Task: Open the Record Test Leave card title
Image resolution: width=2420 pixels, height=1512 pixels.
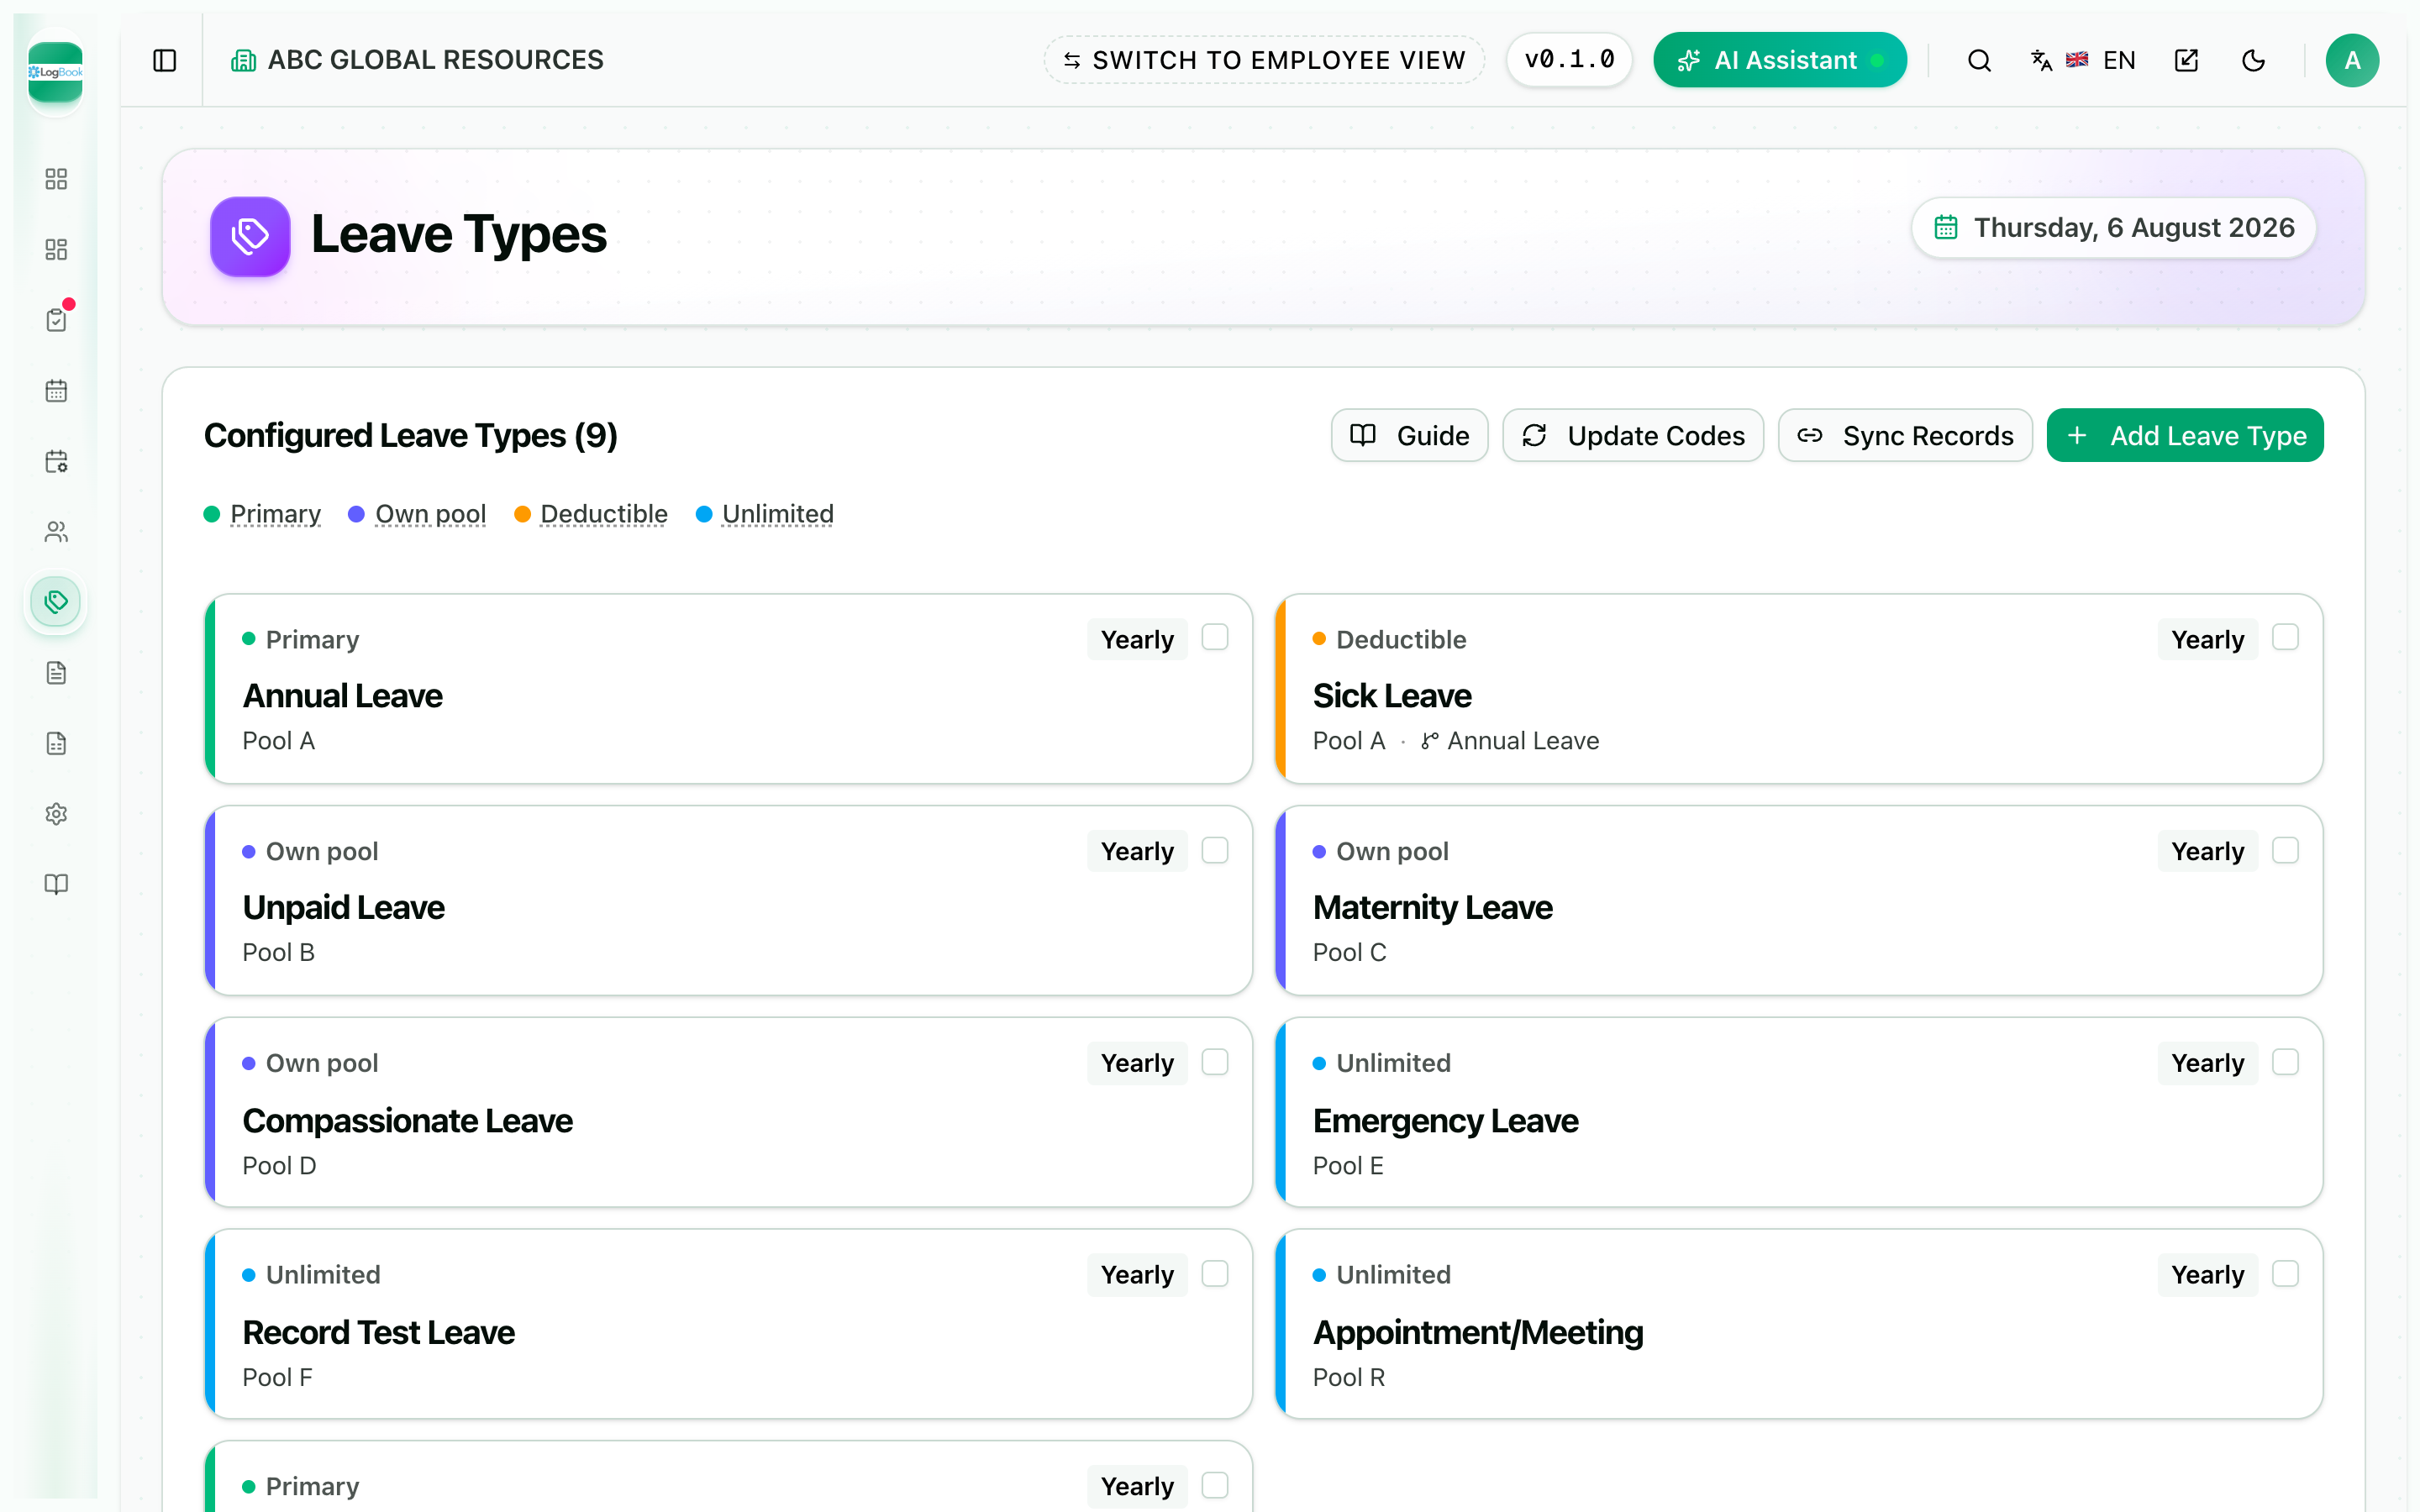Action: click(x=378, y=1333)
